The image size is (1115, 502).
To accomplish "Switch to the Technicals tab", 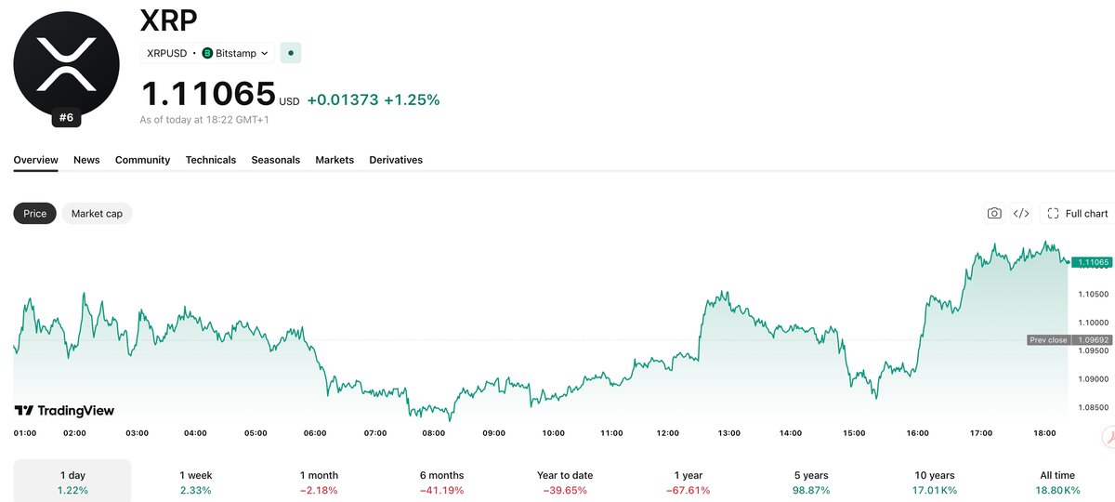I will point(211,160).
